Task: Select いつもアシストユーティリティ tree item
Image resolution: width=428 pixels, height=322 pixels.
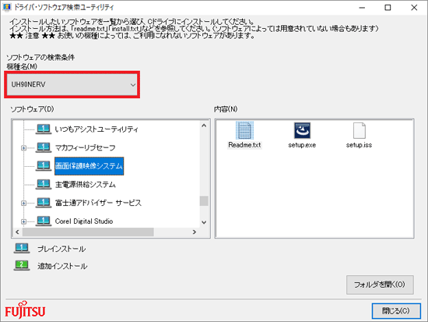Action: [96, 129]
